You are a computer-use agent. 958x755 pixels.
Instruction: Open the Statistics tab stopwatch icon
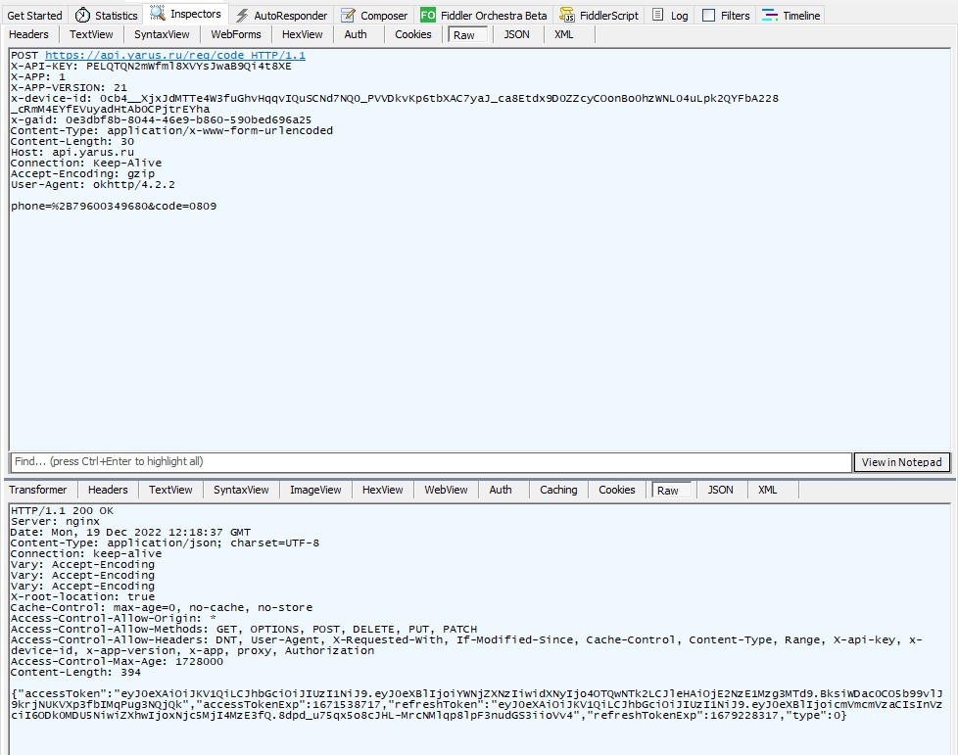[x=83, y=16]
